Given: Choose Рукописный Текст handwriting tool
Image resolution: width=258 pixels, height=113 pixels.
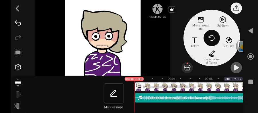Looking at the screenshot, I should [x=212, y=57].
